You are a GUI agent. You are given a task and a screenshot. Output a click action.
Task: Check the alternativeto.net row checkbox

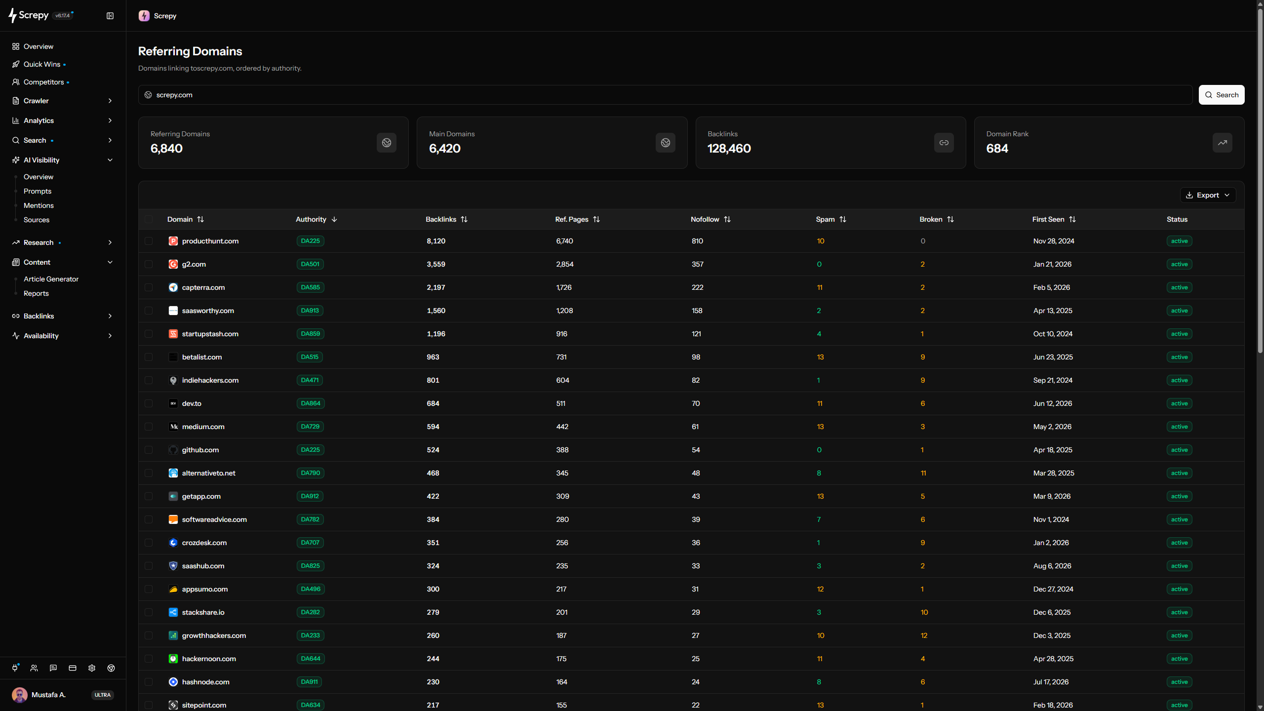point(149,473)
